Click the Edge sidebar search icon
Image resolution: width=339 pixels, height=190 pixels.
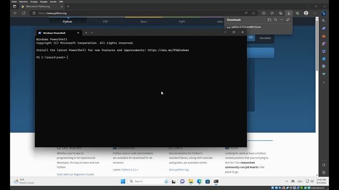tap(324, 21)
